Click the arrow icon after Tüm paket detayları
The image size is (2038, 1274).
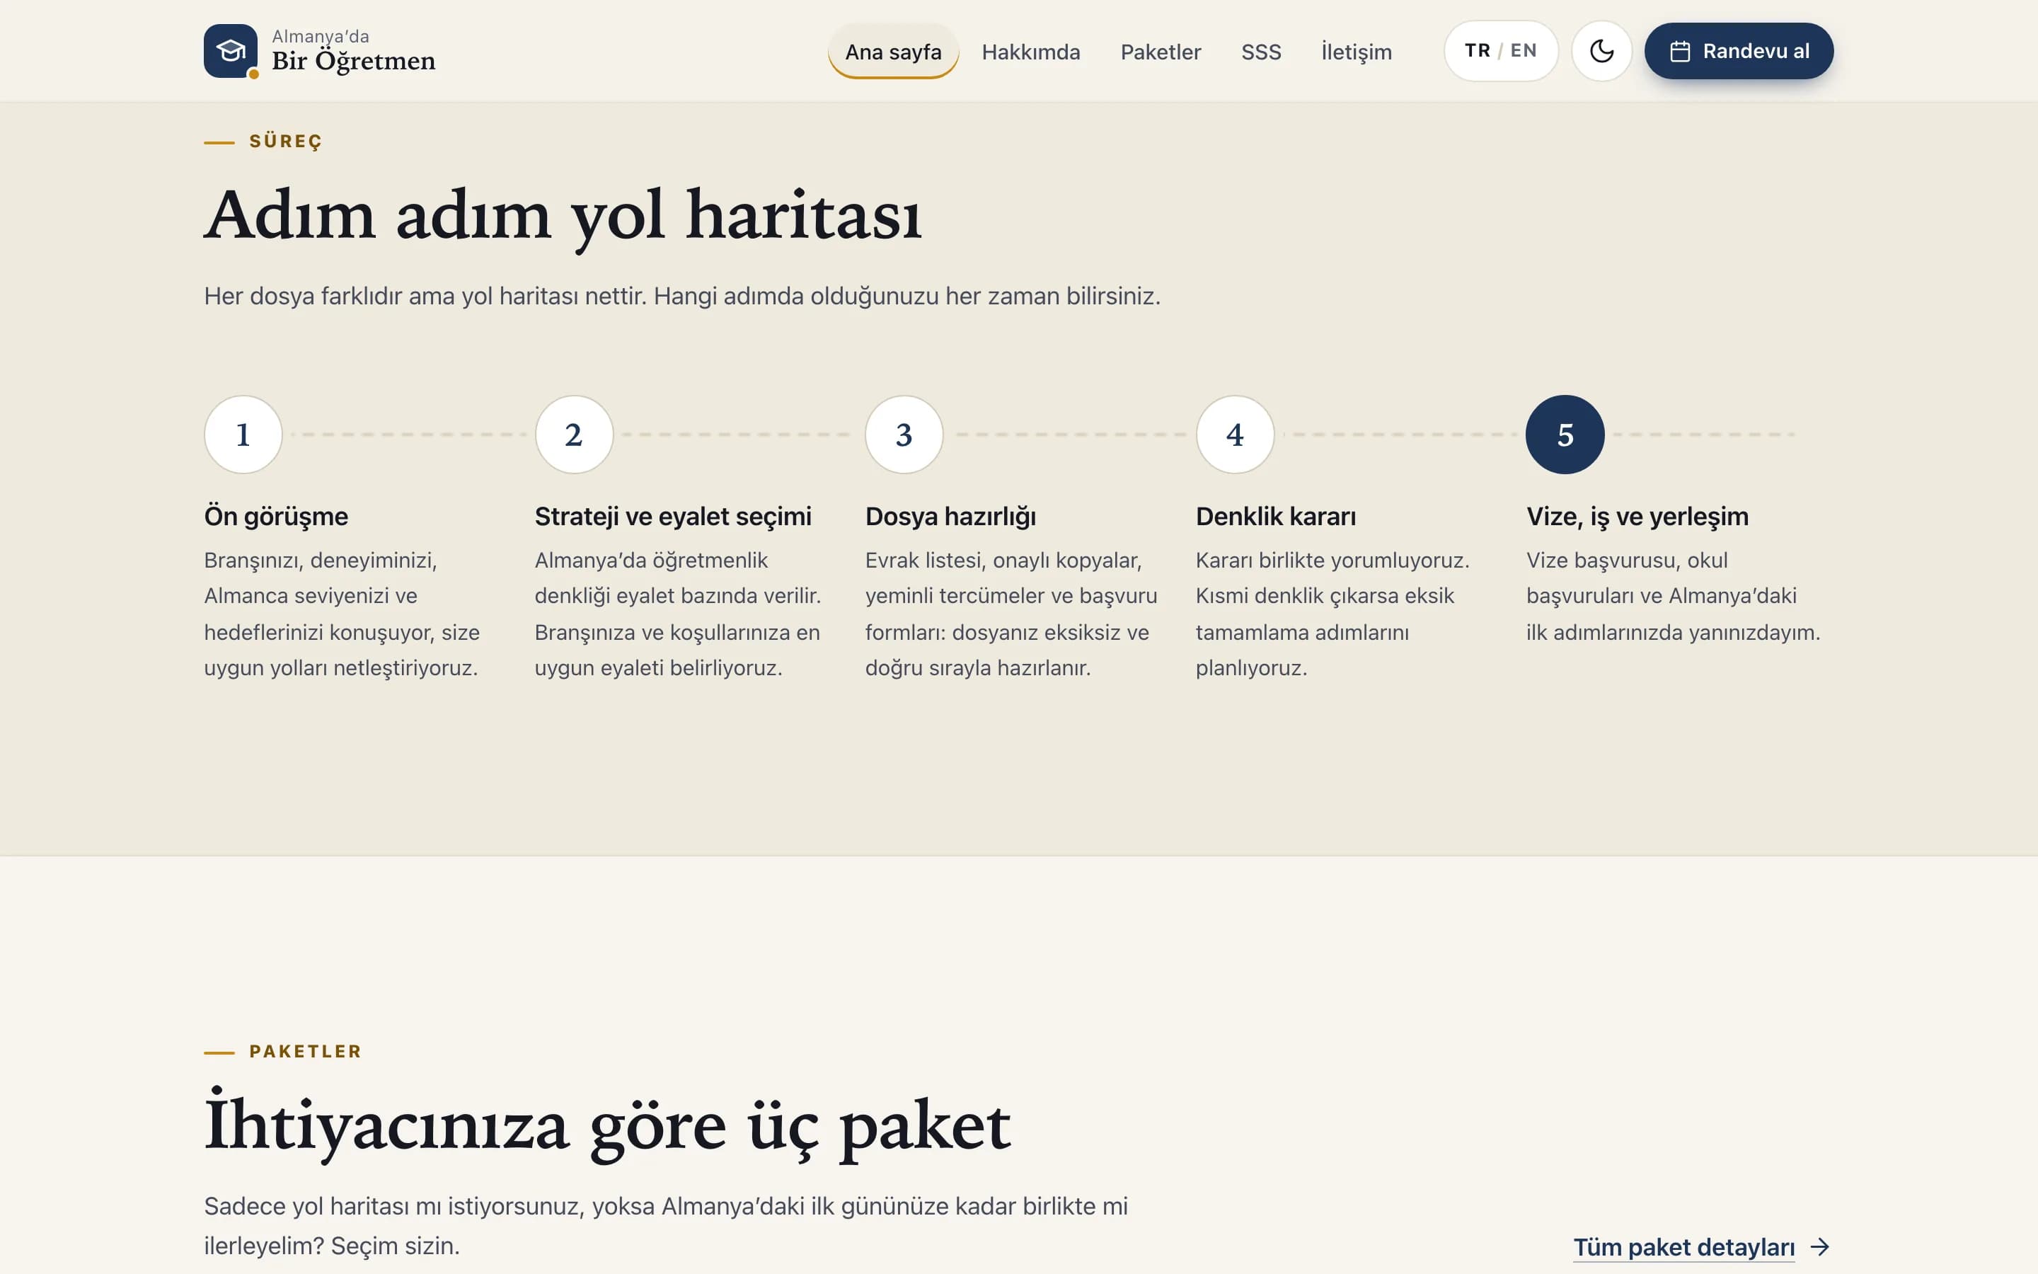1819,1247
